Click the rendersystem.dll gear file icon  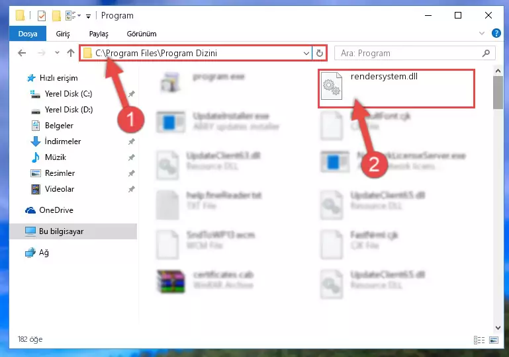point(332,86)
